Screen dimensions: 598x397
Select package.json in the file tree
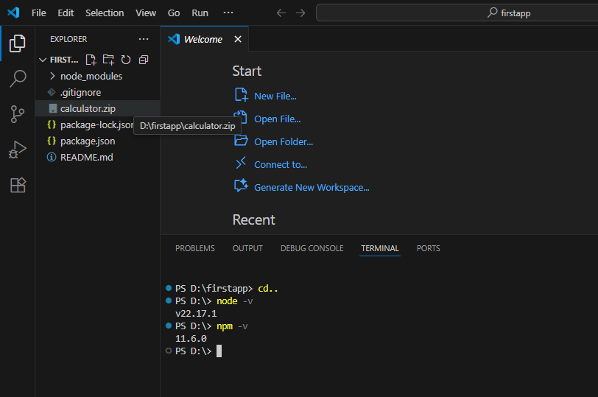tap(98, 141)
